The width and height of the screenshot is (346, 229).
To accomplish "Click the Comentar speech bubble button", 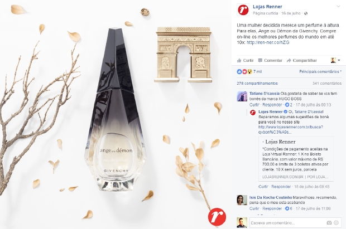I will pyautogui.click(x=270, y=60).
